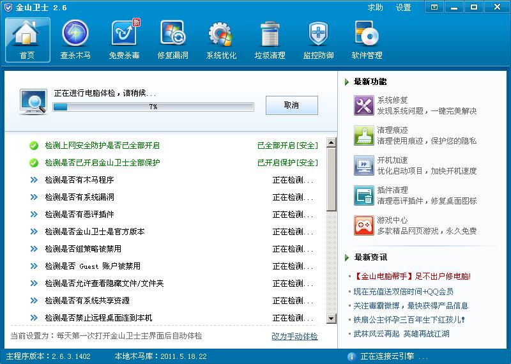Click the 开机加速 monitor icon
The image size is (511, 364).
coord(363,165)
